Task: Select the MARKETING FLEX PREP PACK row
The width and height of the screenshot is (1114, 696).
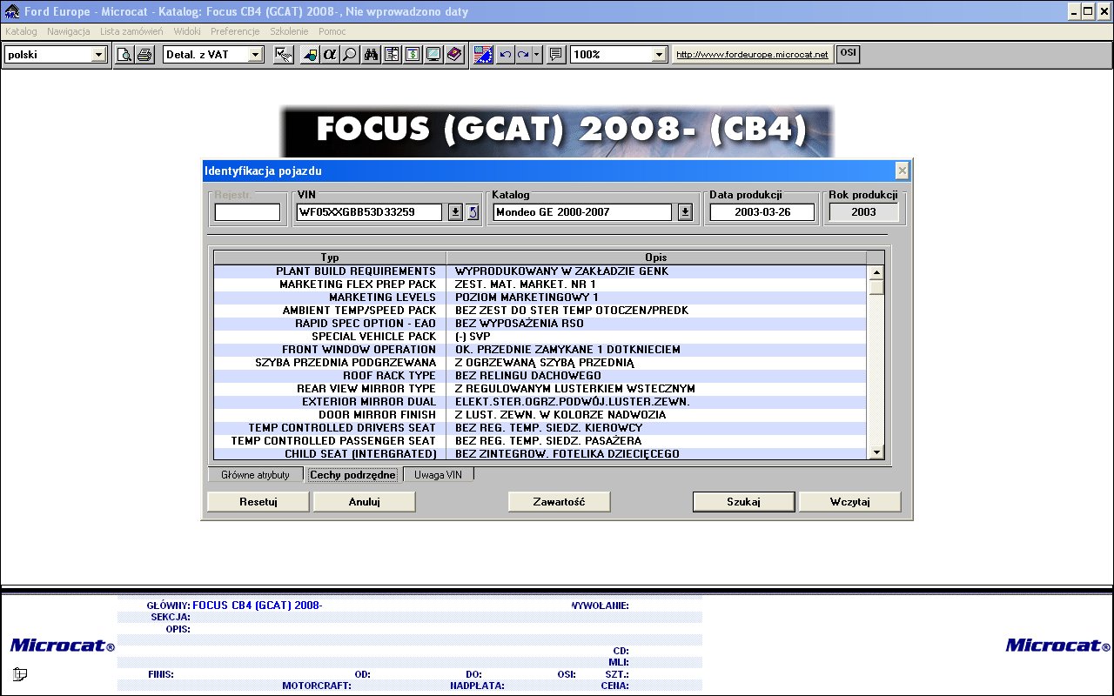Action: tap(540, 284)
